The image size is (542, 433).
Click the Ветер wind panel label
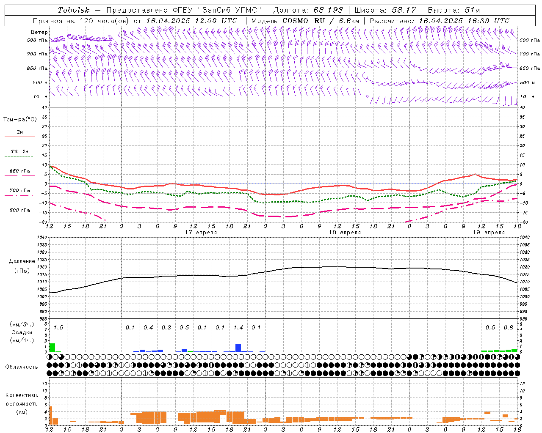[39, 32]
